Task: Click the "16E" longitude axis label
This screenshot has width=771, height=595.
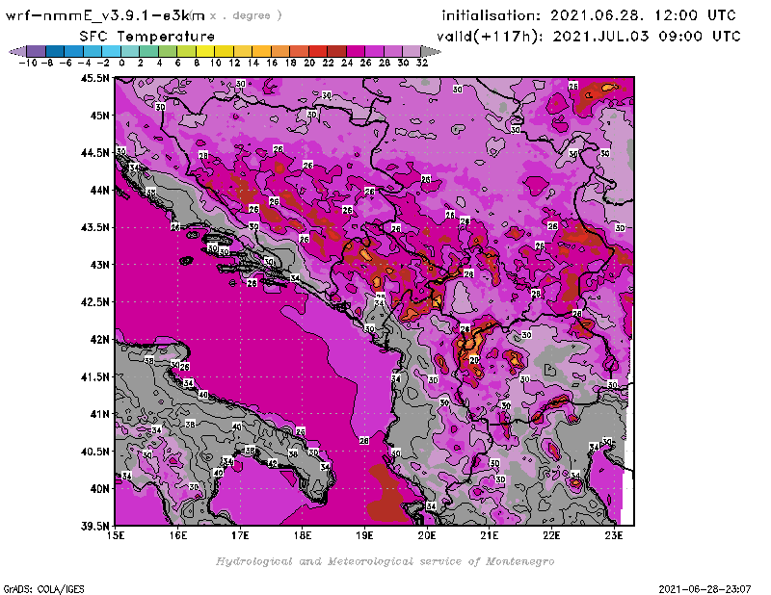Action: [x=178, y=536]
